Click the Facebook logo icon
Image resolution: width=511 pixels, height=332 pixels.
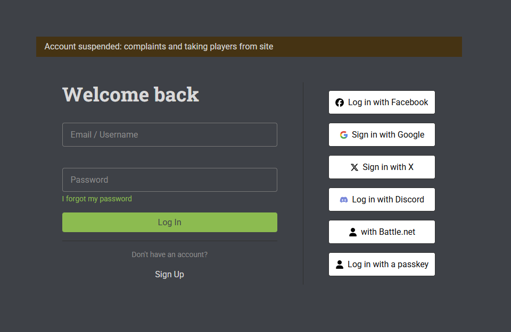click(340, 103)
